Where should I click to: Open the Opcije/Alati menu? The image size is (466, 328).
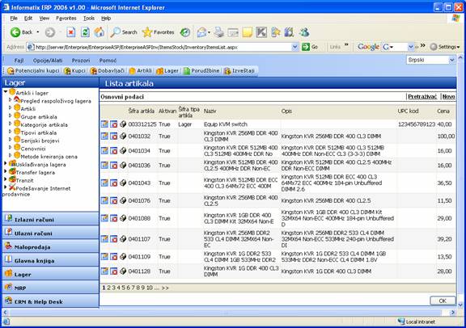coord(48,61)
